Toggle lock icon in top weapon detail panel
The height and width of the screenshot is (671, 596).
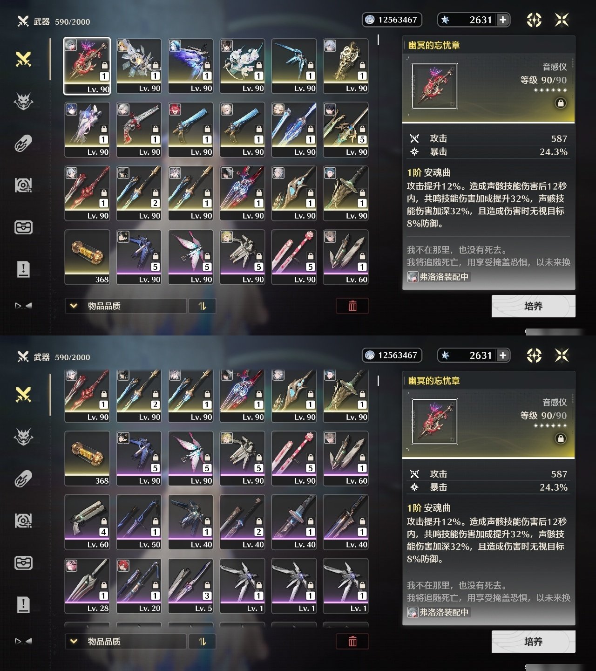pos(561,103)
